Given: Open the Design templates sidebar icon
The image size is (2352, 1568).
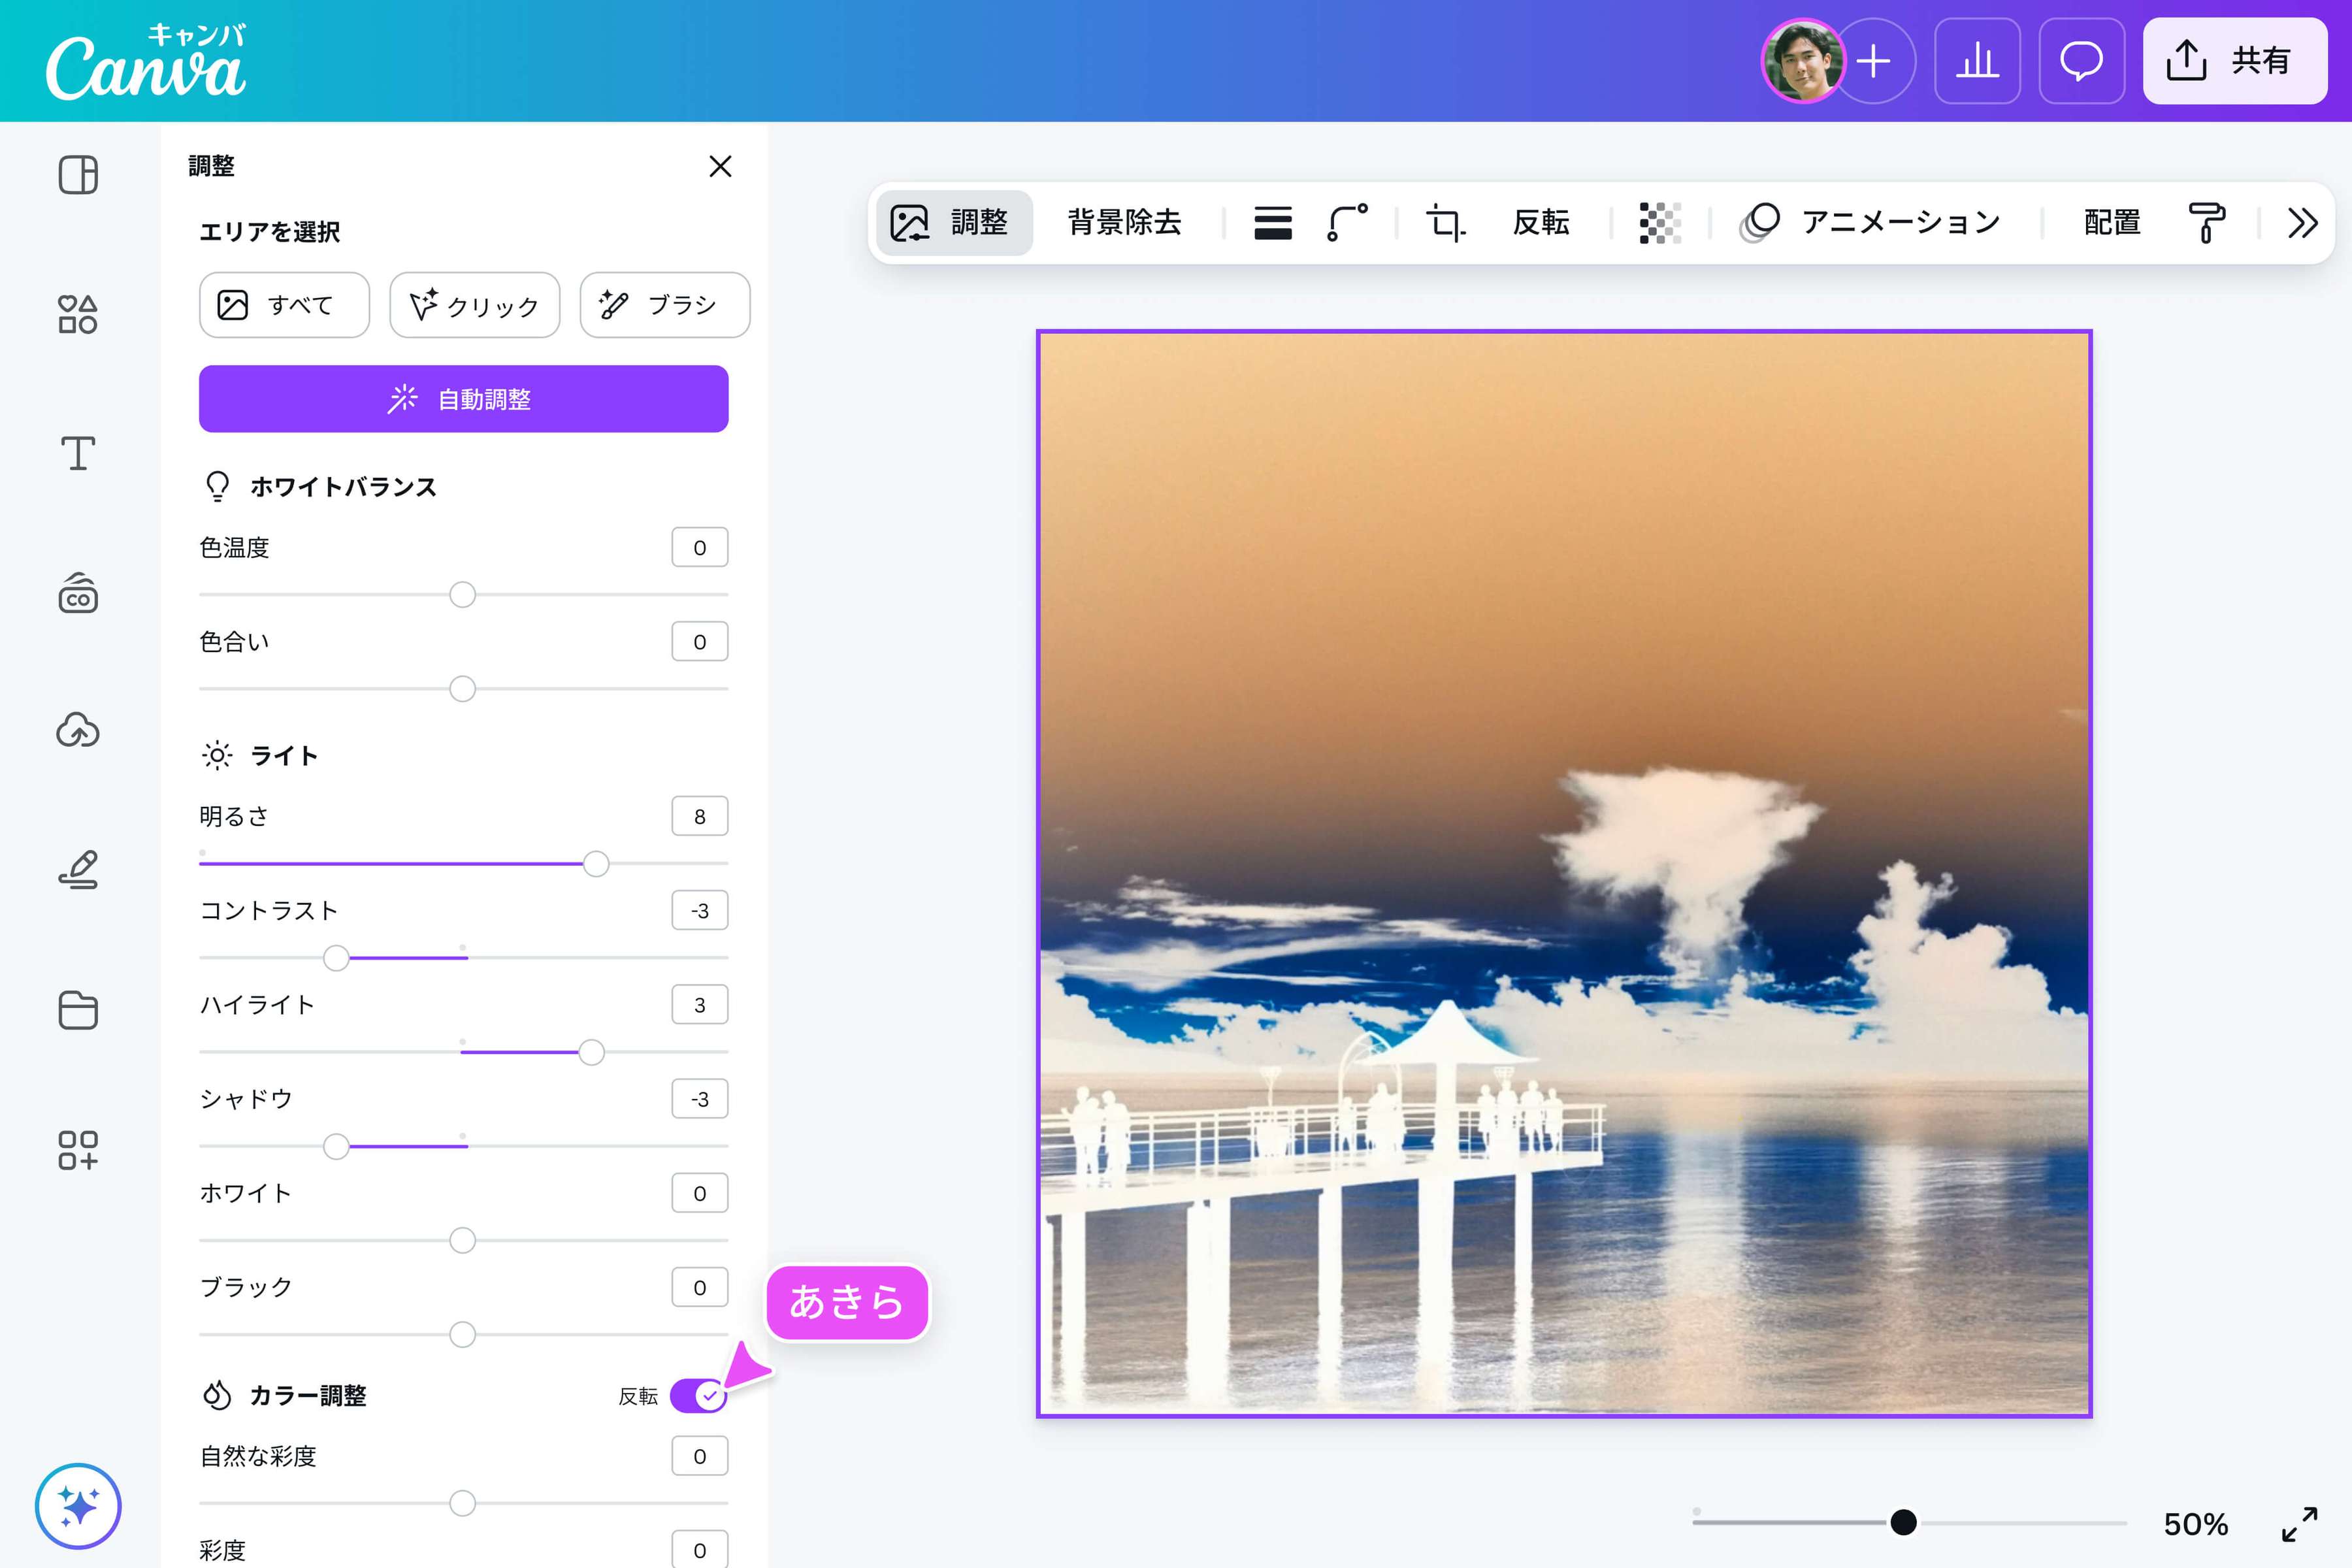Looking at the screenshot, I should click(x=78, y=175).
